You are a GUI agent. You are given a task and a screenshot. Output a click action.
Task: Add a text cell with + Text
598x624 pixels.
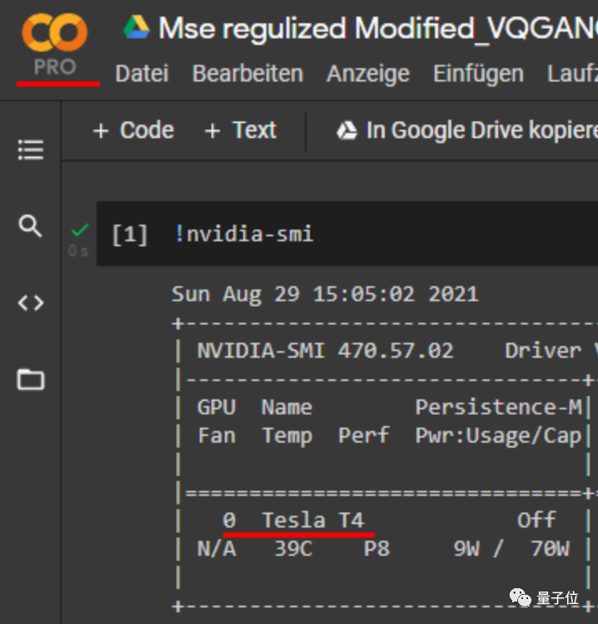[x=240, y=130]
